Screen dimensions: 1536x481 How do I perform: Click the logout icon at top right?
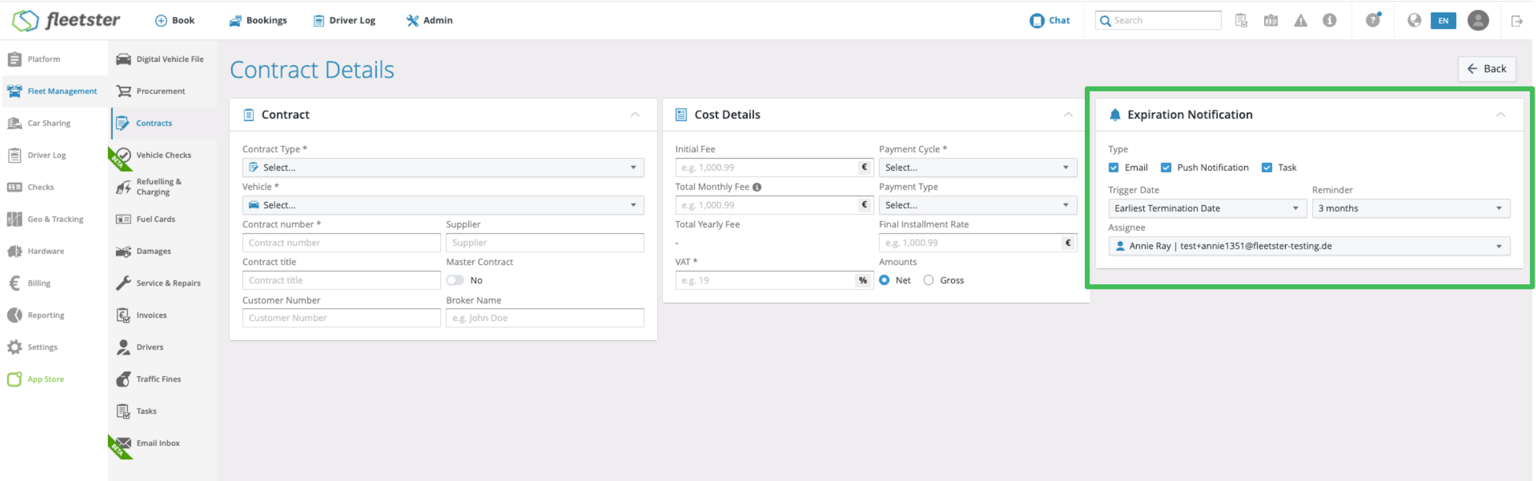tap(1517, 21)
